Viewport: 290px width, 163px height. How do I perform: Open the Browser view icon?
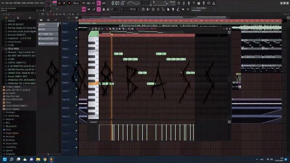click(x=163, y=9)
